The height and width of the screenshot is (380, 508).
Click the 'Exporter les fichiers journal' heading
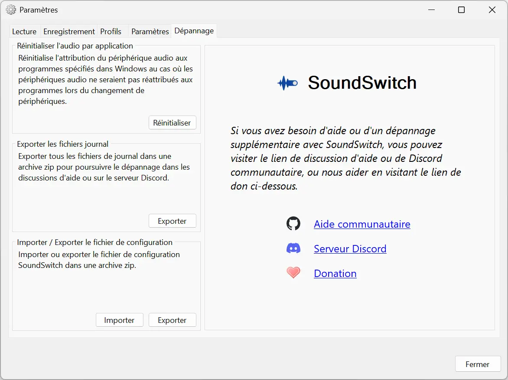coord(62,144)
